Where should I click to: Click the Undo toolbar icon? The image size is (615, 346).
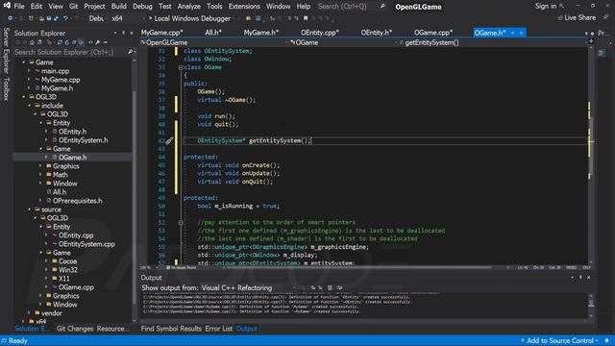coord(65,18)
